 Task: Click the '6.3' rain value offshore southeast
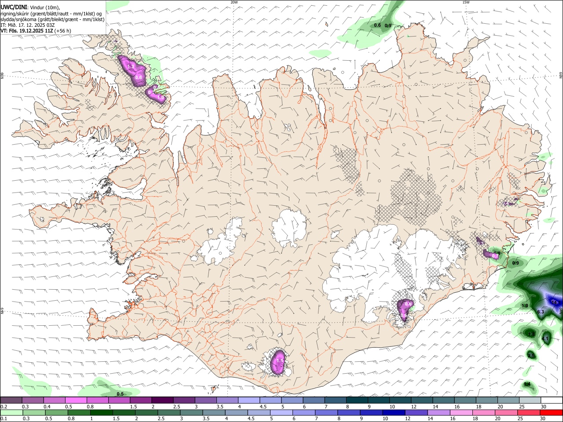click(541, 312)
